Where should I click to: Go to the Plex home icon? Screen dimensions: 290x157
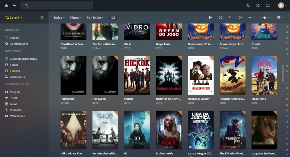[6, 5]
